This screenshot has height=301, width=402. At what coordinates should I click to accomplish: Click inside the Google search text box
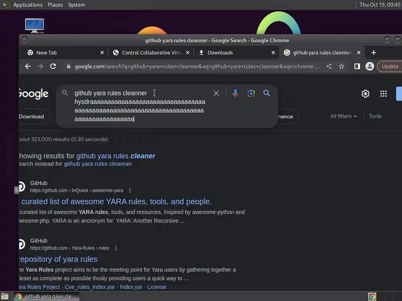click(140, 106)
